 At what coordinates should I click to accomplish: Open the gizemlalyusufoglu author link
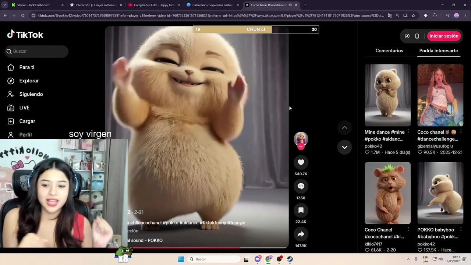[x=435, y=146]
